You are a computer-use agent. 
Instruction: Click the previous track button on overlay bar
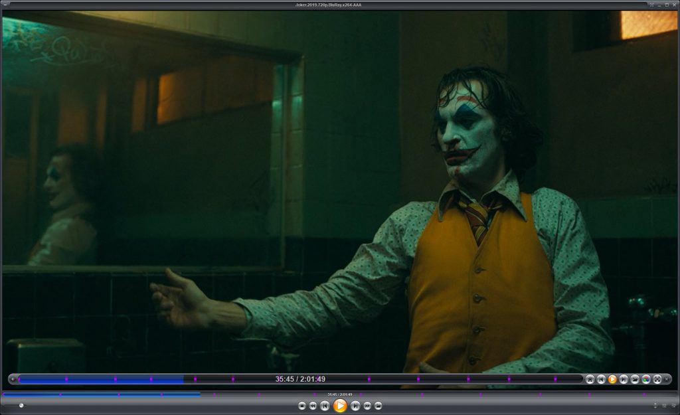point(601,379)
